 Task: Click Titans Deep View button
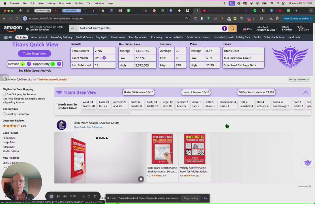[35, 54]
